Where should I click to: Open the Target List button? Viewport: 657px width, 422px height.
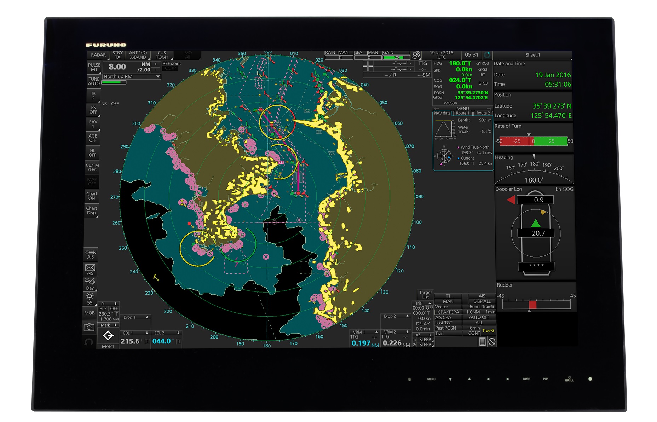point(425,295)
